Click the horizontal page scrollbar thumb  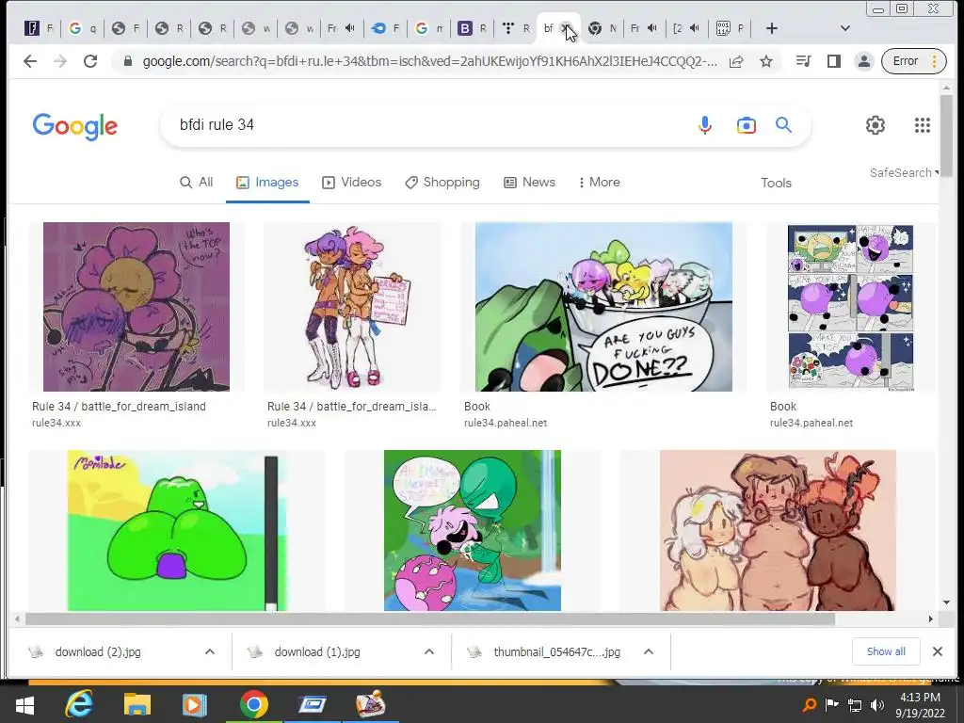coord(430,619)
